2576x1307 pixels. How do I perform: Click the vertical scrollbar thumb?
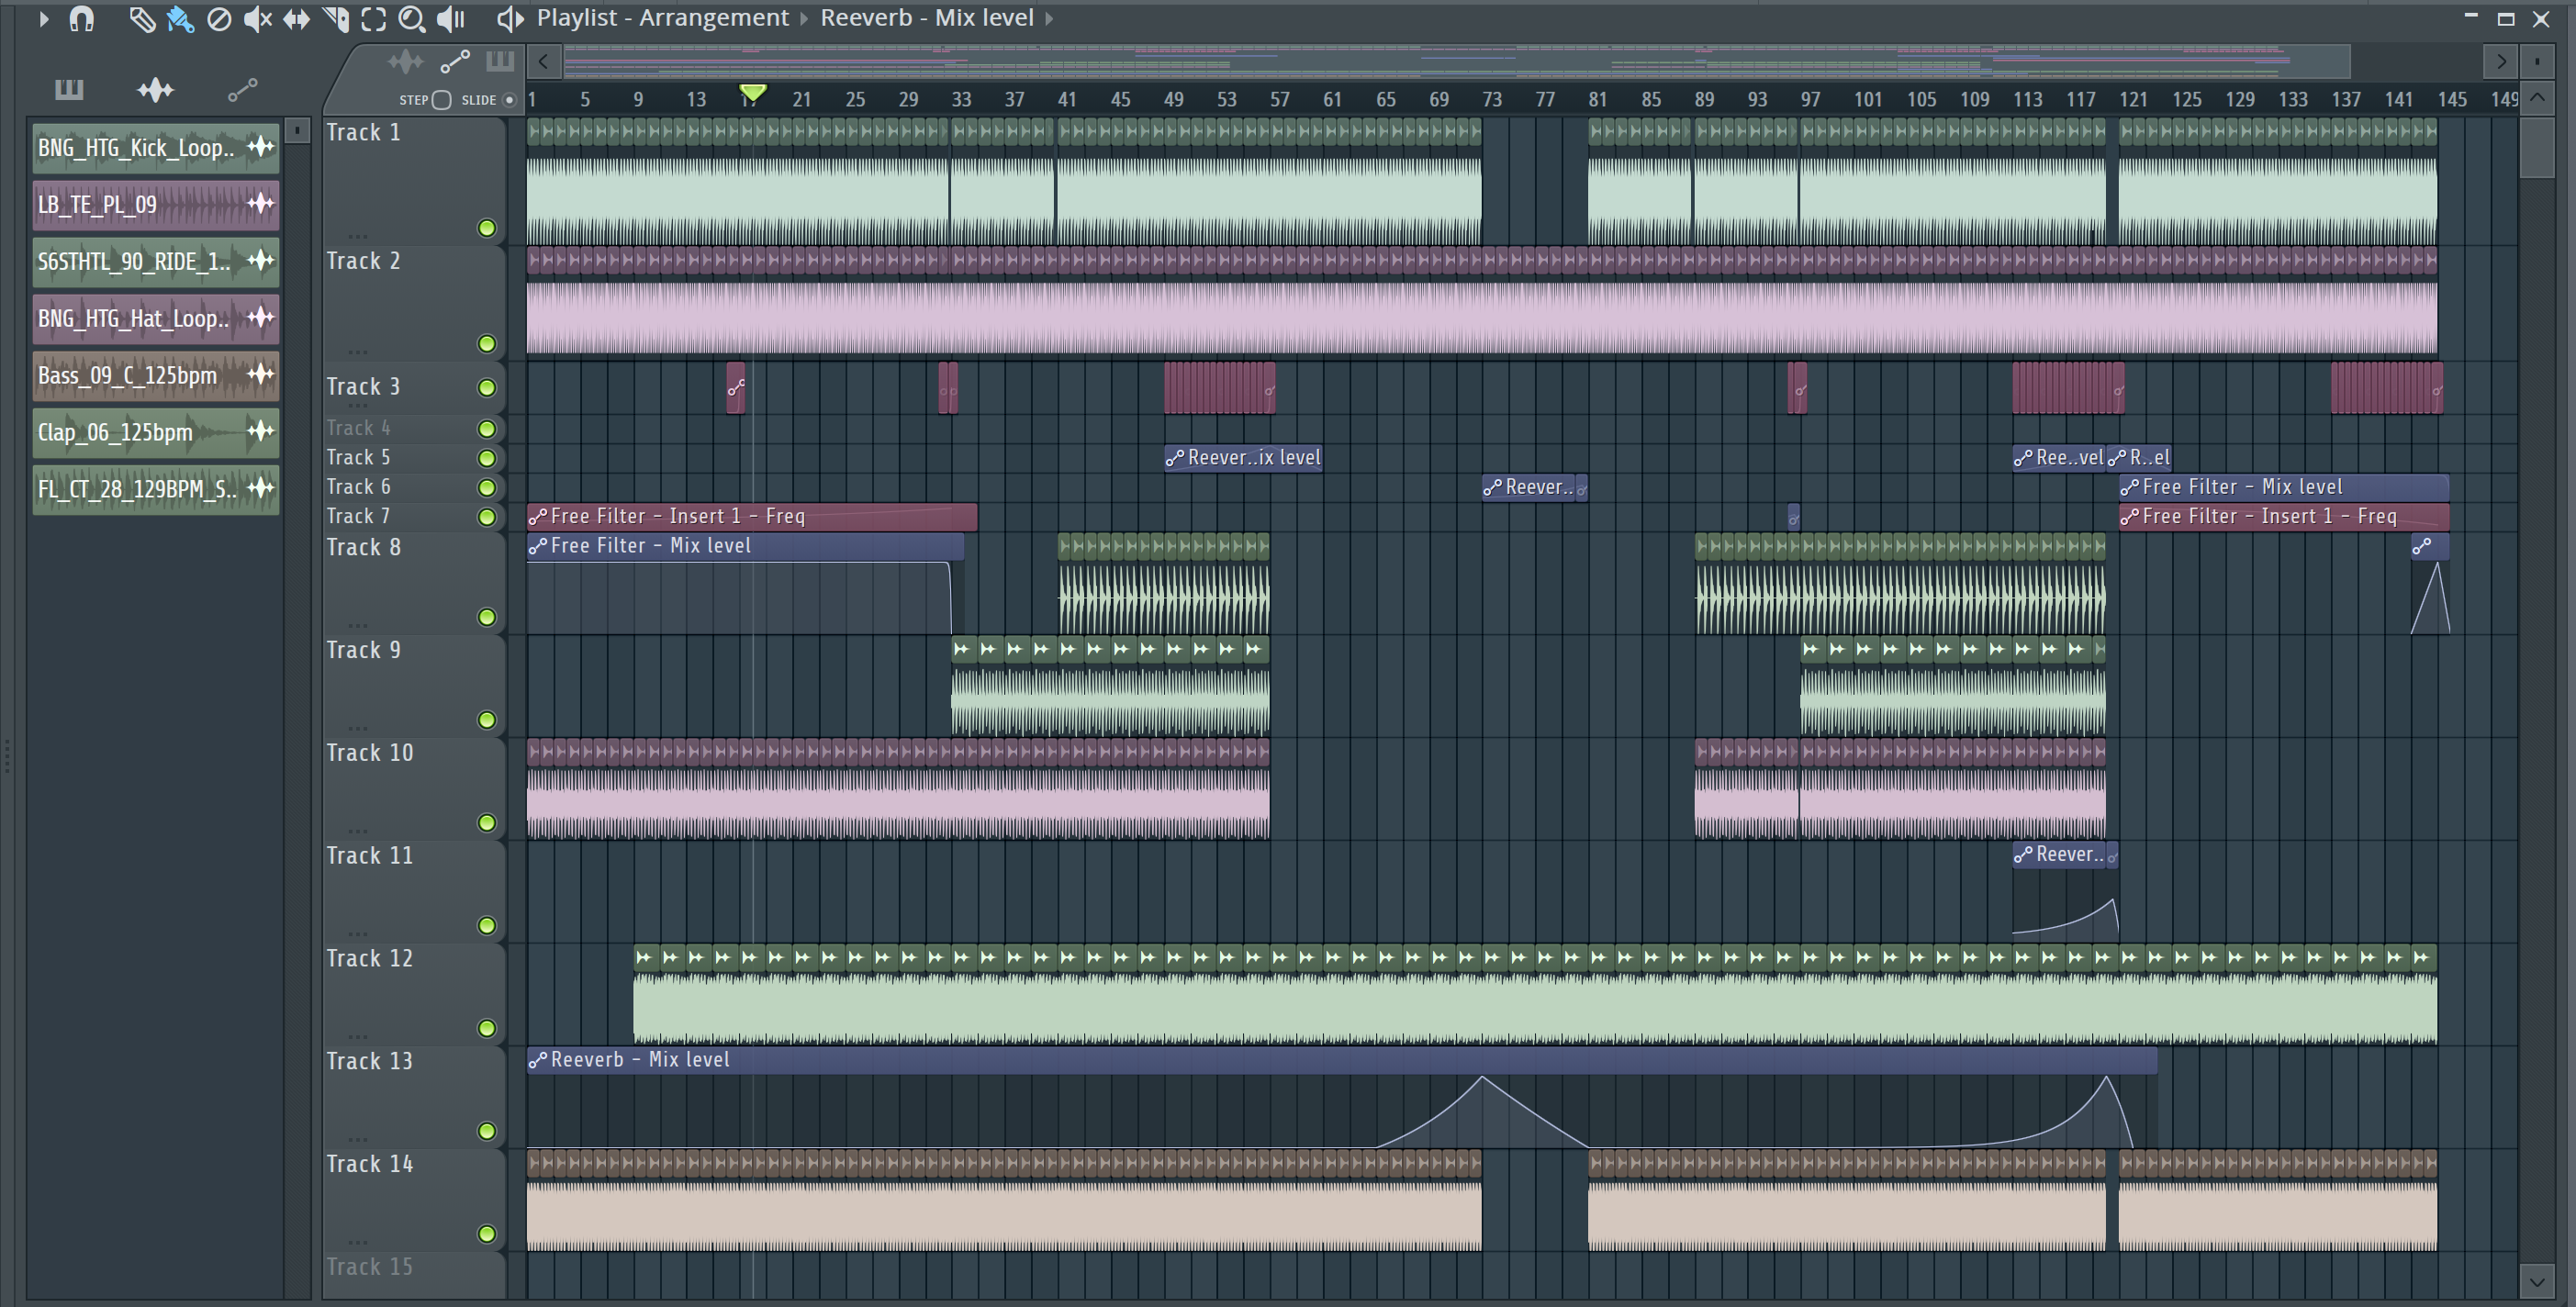point(2537,147)
